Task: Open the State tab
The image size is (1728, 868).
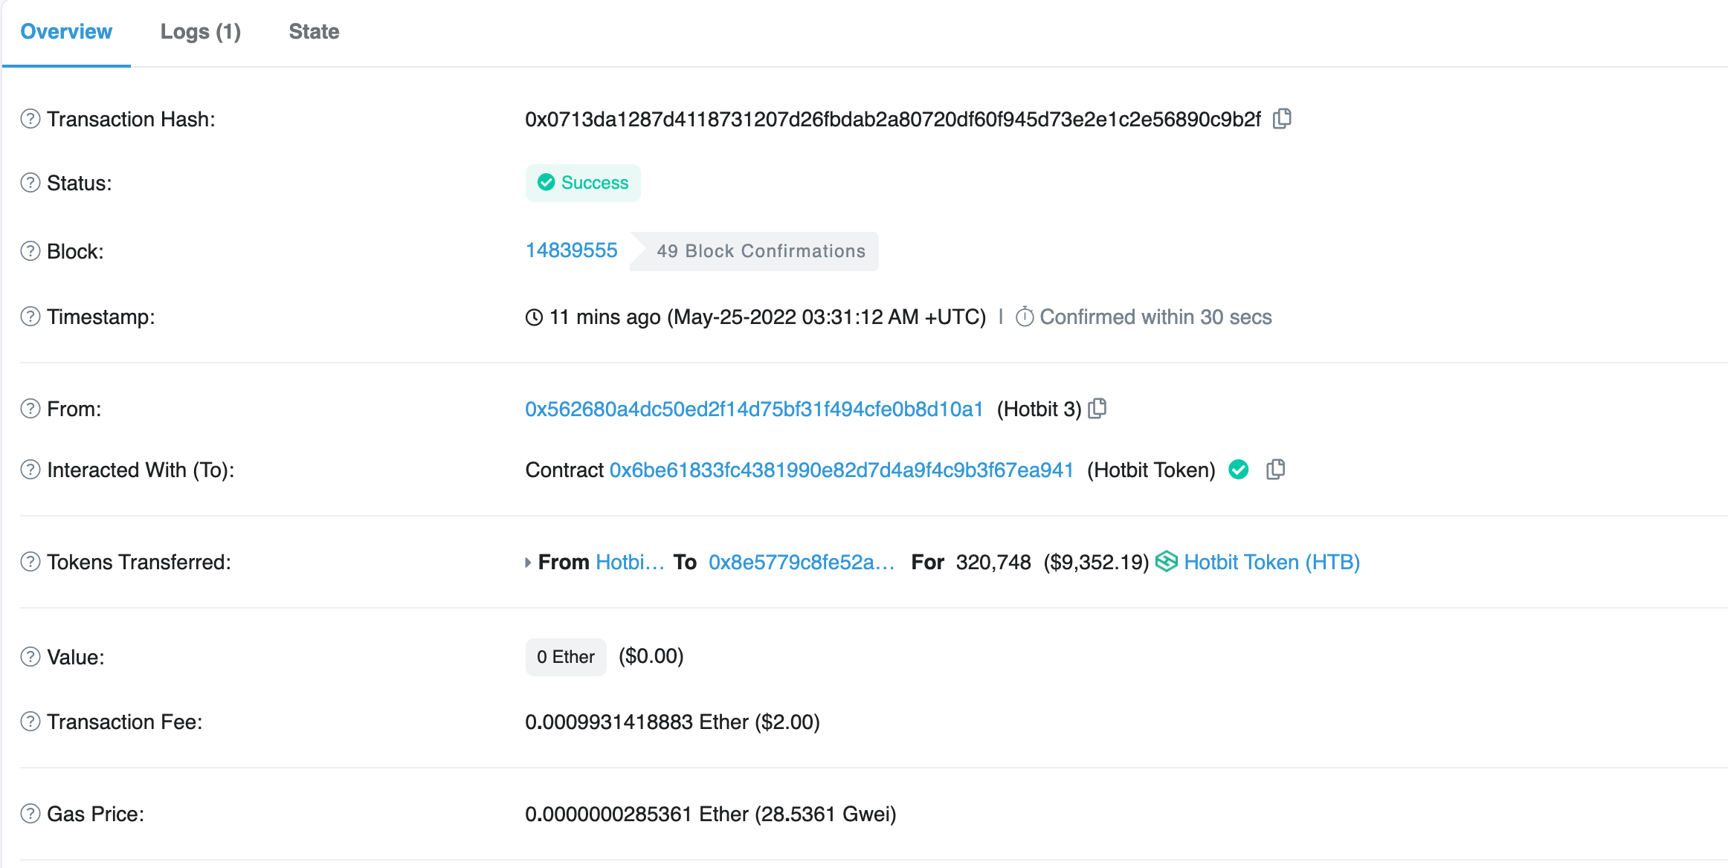Action: 314,32
